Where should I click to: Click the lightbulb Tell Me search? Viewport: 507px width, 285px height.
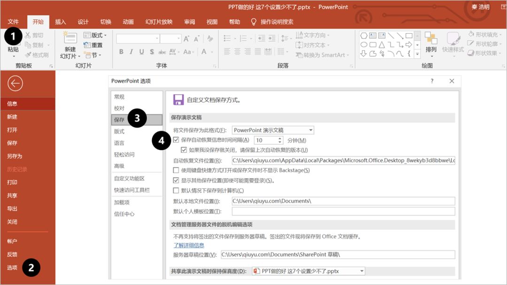[x=254, y=22]
